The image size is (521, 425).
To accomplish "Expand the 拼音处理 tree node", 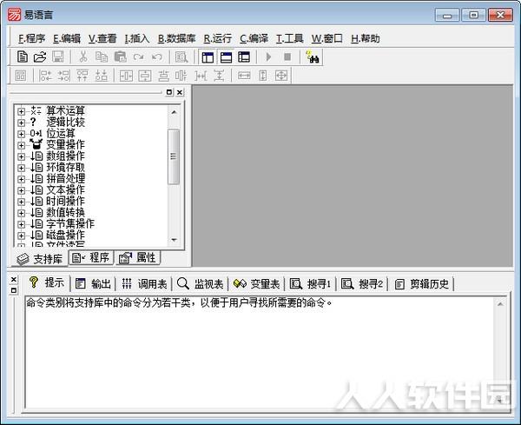I will (21, 180).
